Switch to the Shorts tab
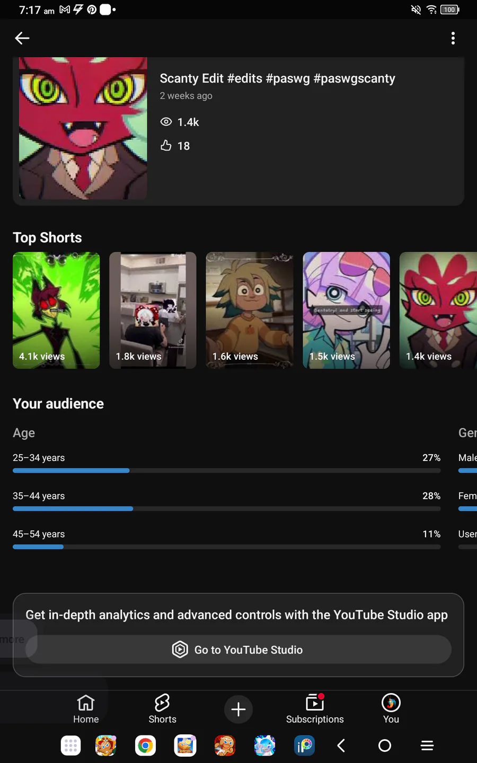The height and width of the screenshot is (763, 477). pyautogui.click(x=162, y=709)
